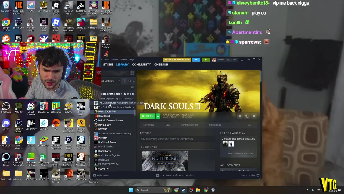344x194 pixels.
Task: Switch library to grid collections view icon
Action: [132, 73]
